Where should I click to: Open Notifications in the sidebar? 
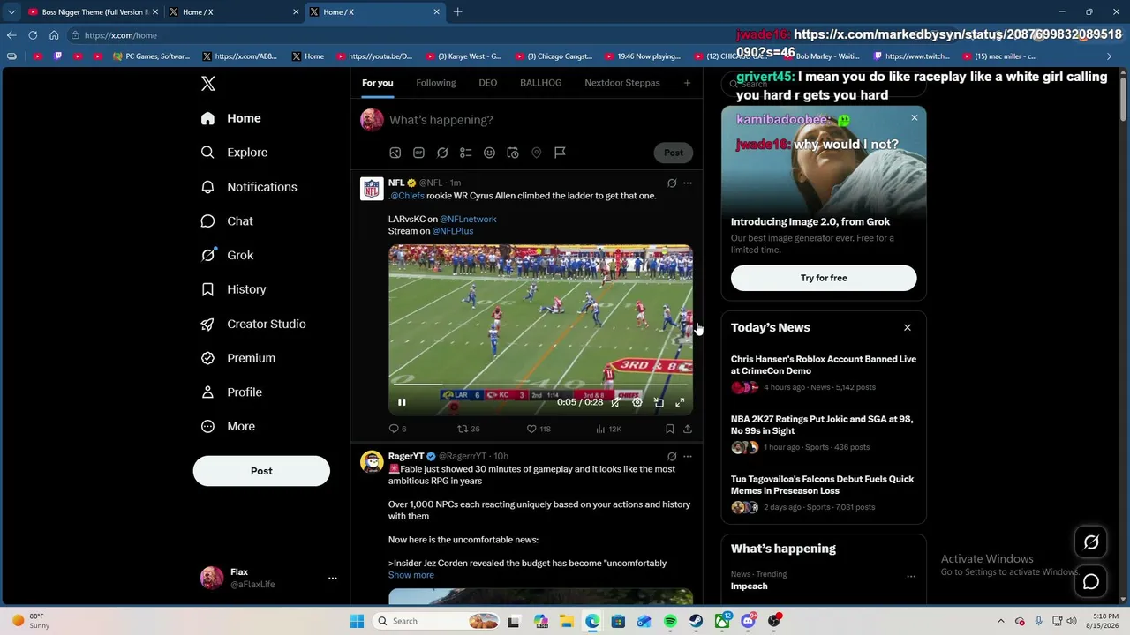click(x=249, y=187)
